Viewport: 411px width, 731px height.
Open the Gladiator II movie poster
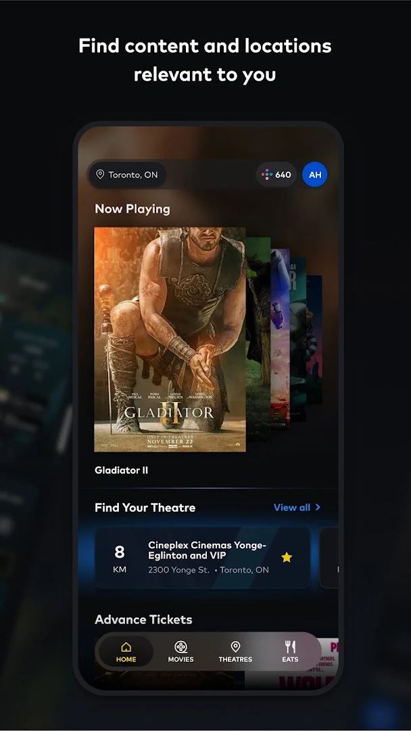pyautogui.click(x=170, y=339)
